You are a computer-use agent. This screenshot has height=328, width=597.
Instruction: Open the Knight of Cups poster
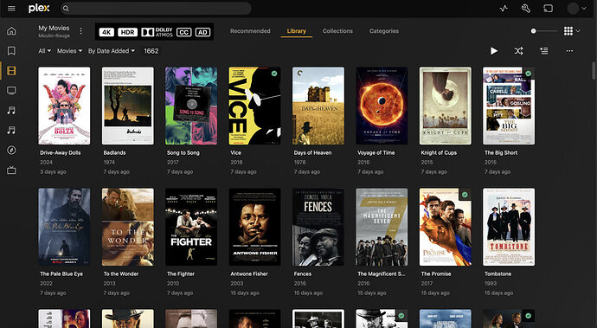point(445,106)
